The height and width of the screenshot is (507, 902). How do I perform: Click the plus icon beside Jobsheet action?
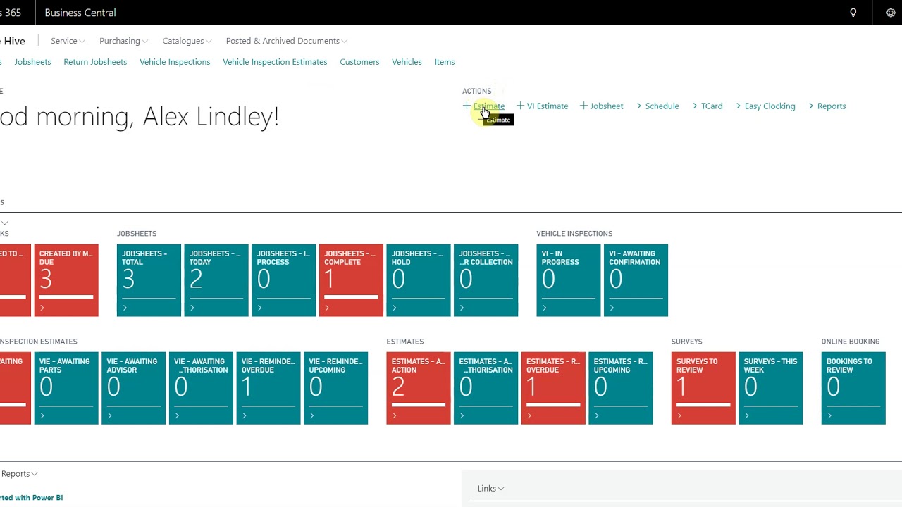pos(583,106)
